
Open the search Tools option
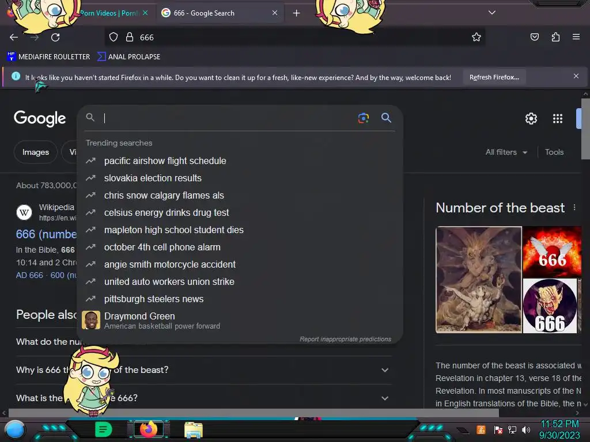(554, 152)
